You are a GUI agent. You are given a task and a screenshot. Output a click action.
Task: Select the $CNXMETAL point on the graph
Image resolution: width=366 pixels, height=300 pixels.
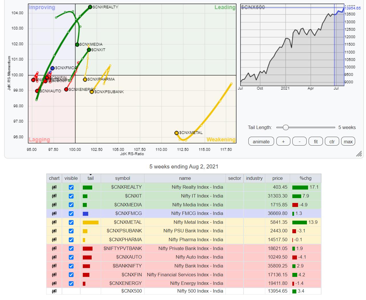pyautogui.click(x=176, y=133)
